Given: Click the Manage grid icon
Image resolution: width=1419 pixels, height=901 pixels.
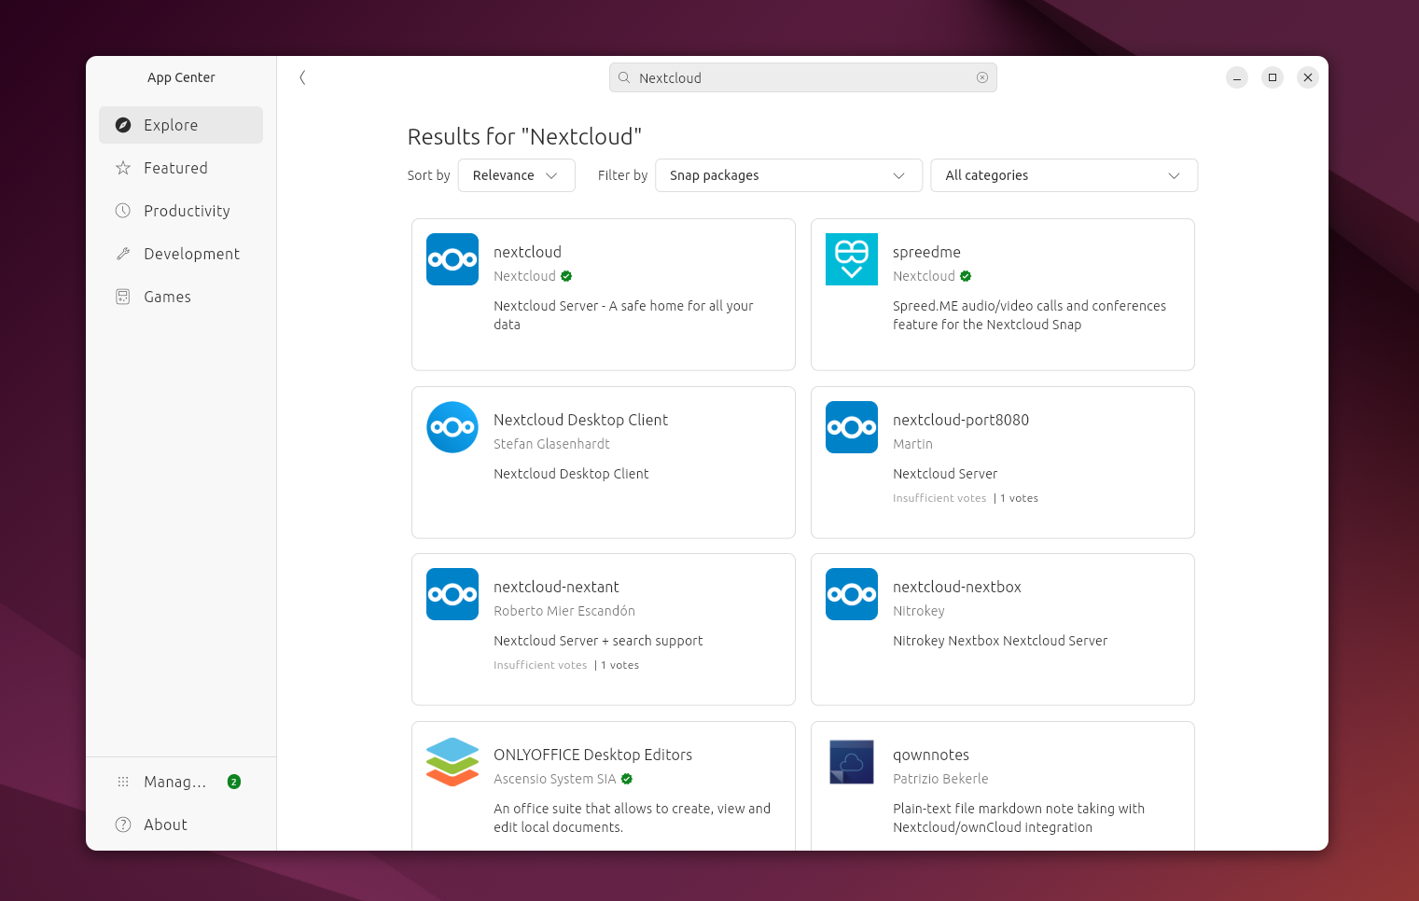Looking at the screenshot, I should tap(123, 782).
